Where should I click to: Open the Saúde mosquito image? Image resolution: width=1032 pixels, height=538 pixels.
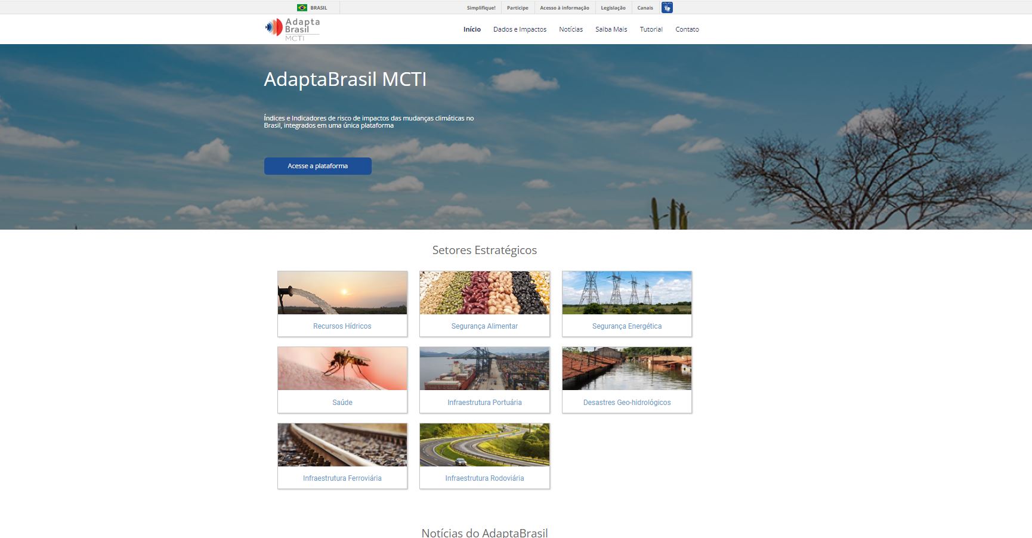click(x=342, y=369)
